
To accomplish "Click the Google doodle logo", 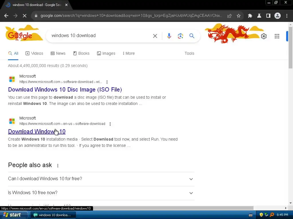I will 24,33.
